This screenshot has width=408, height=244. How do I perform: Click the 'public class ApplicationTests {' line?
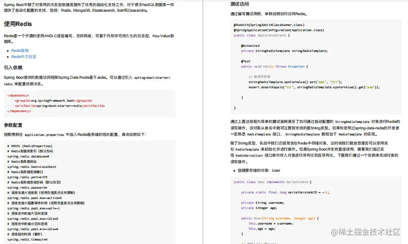point(262,35)
